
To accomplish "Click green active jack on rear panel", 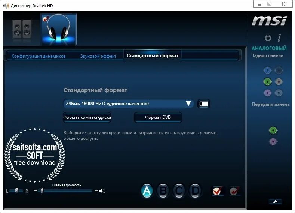I will coord(267,81).
